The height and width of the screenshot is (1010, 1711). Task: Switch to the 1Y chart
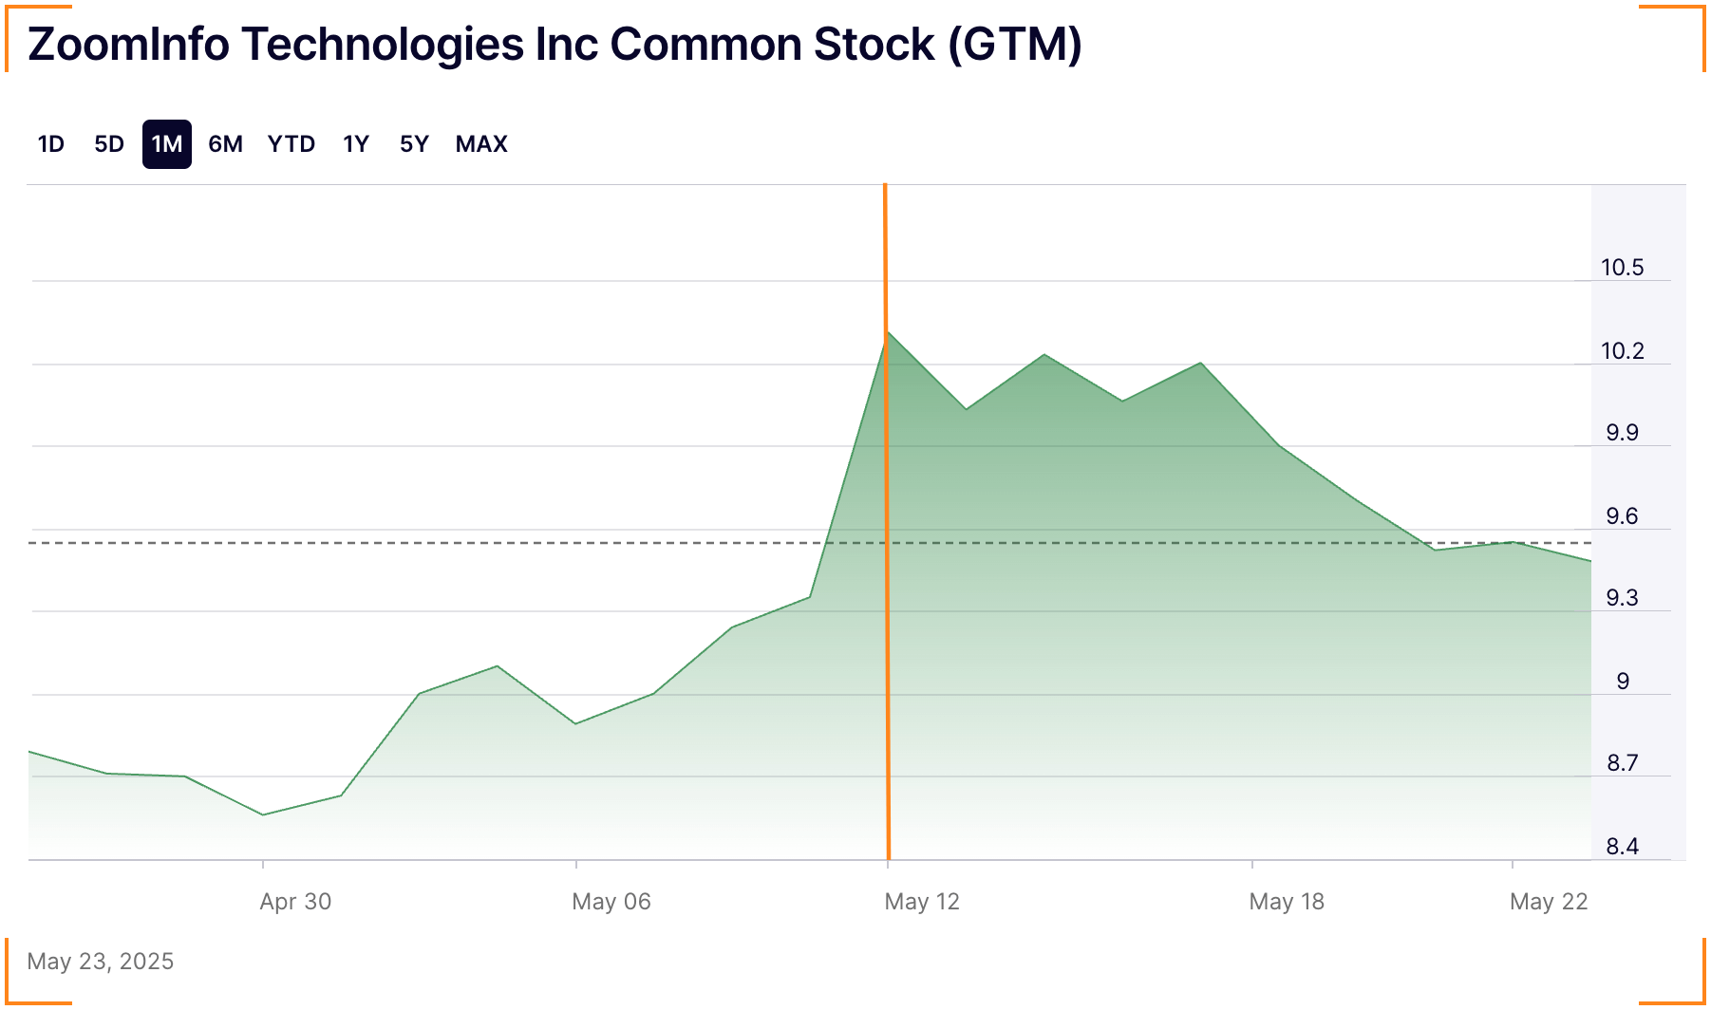pyautogui.click(x=357, y=143)
